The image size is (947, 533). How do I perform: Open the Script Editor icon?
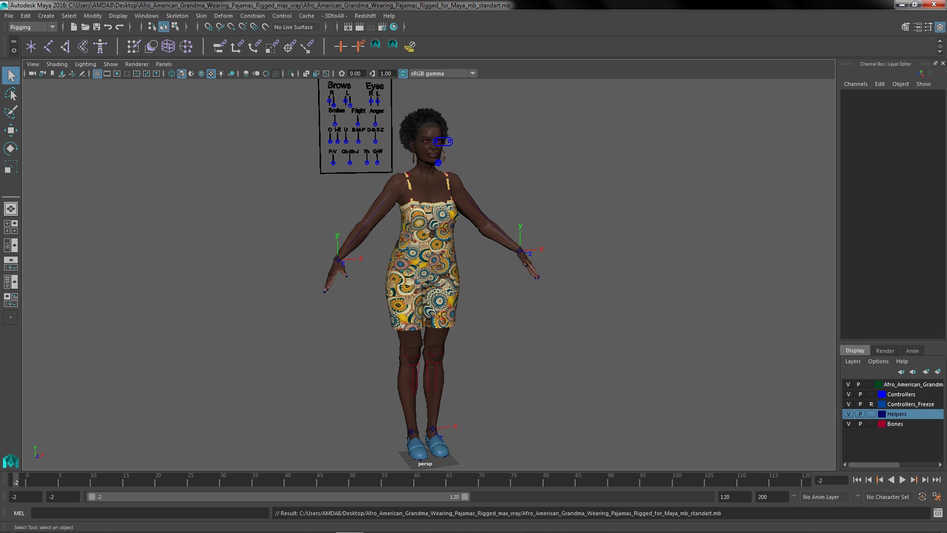click(938, 513)
